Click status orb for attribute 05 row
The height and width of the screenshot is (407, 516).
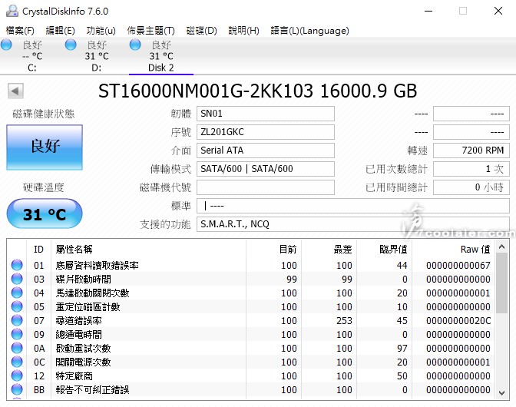[17, 306]
